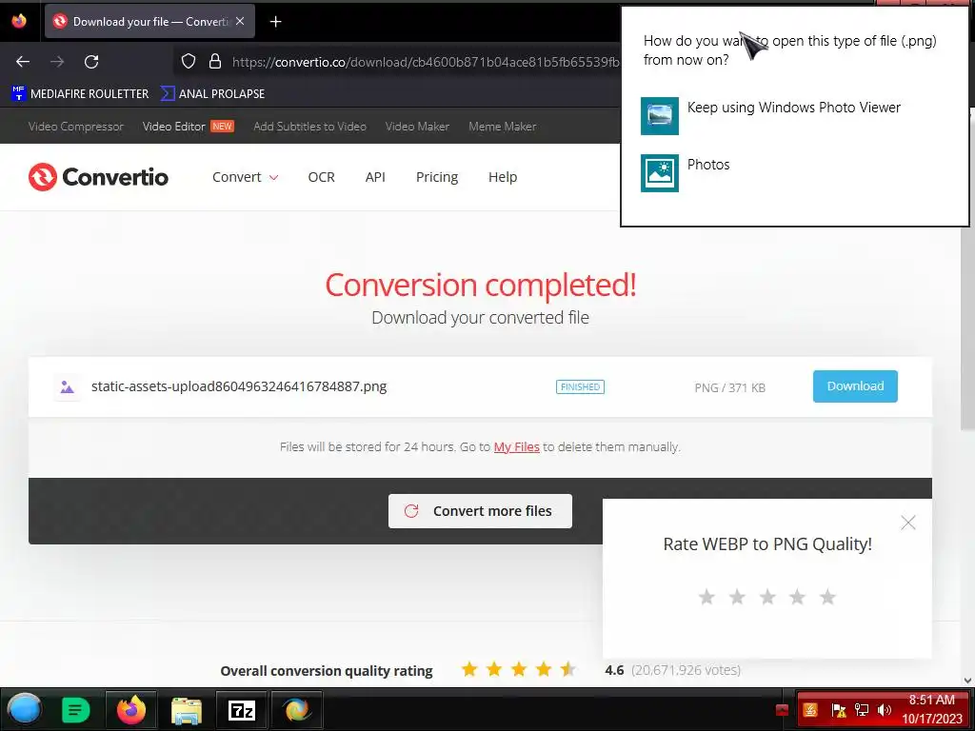Click the Convertio logo
The height and width of the screenshot is (731, 975).
98,177
